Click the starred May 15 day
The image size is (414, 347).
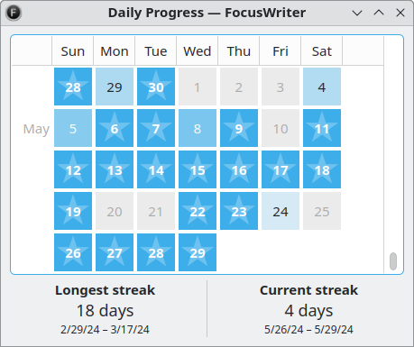point(198,169)
